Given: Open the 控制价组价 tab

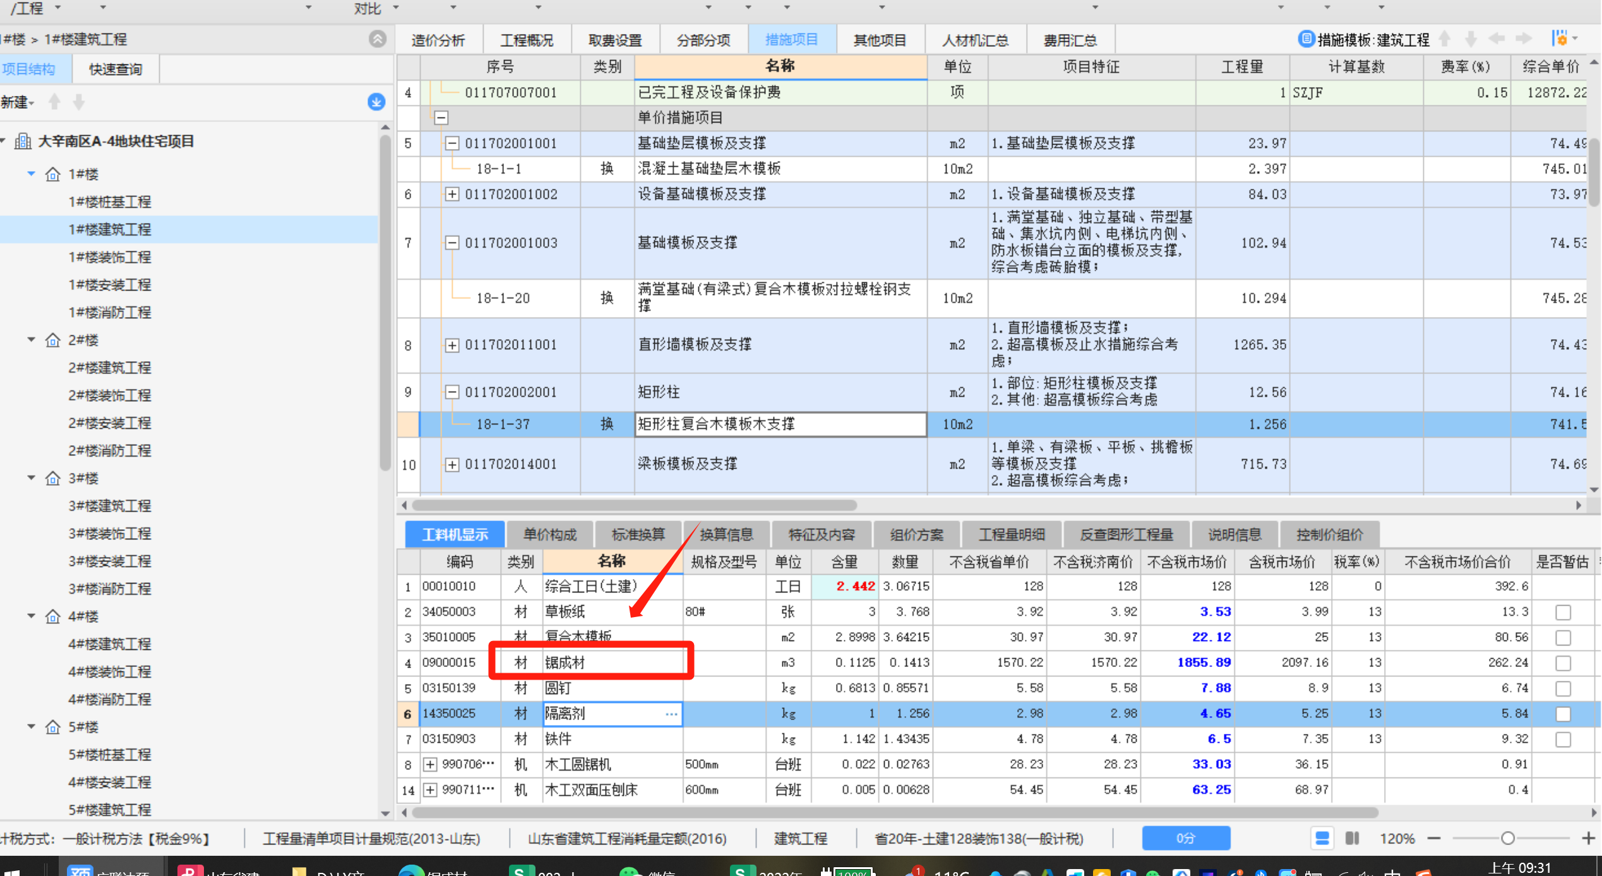Looking at the screenshot, I should click(x=1330, y=534).
